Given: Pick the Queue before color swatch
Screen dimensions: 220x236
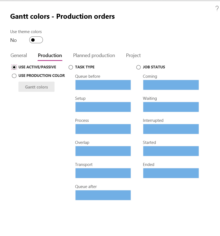Looking at the screenshot, I should pyautogui.click(x=103, y=85).
